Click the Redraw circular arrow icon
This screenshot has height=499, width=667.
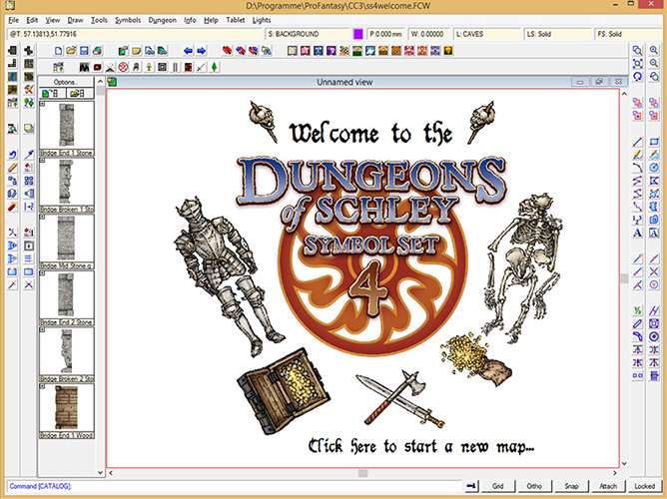tap(637, 77)
